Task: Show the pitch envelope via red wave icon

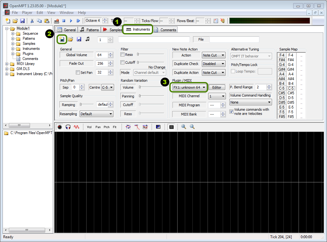Action: 76,127
